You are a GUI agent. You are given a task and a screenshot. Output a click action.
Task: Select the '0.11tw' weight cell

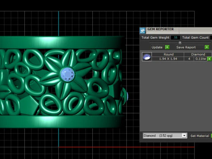(x=201, y=59)
